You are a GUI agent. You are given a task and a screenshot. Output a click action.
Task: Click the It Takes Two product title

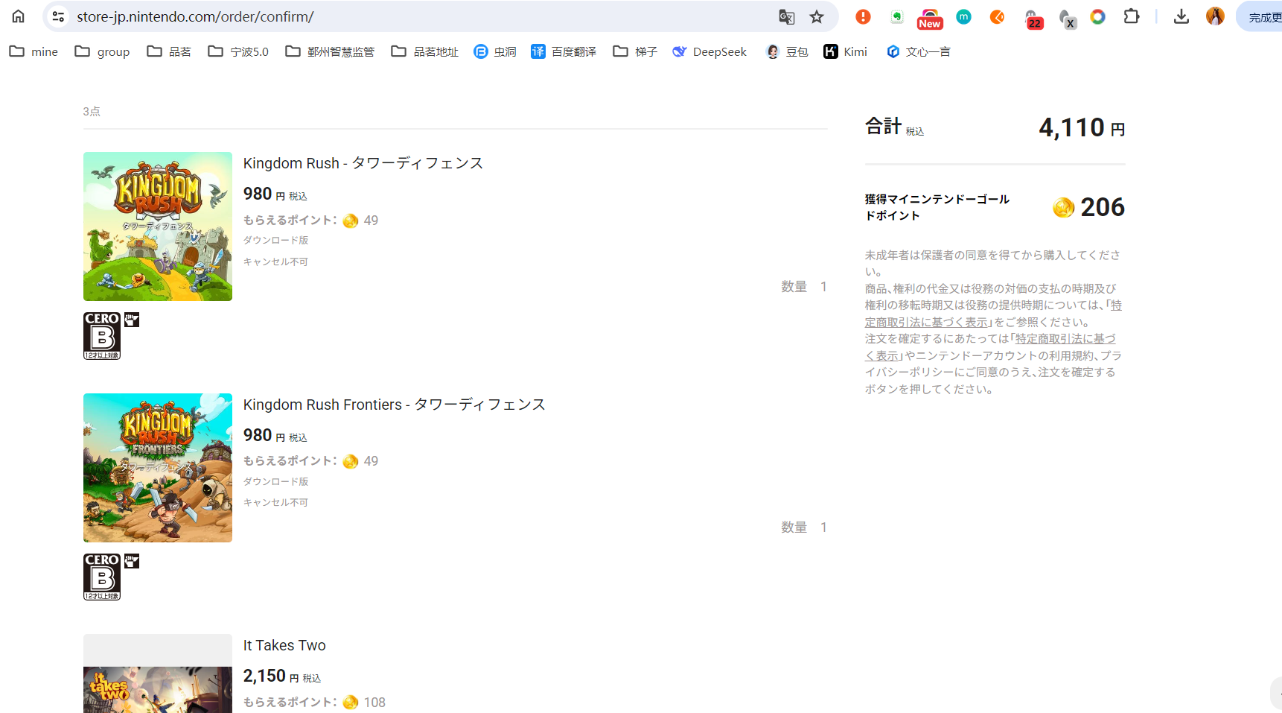click(x=284, y=645)
